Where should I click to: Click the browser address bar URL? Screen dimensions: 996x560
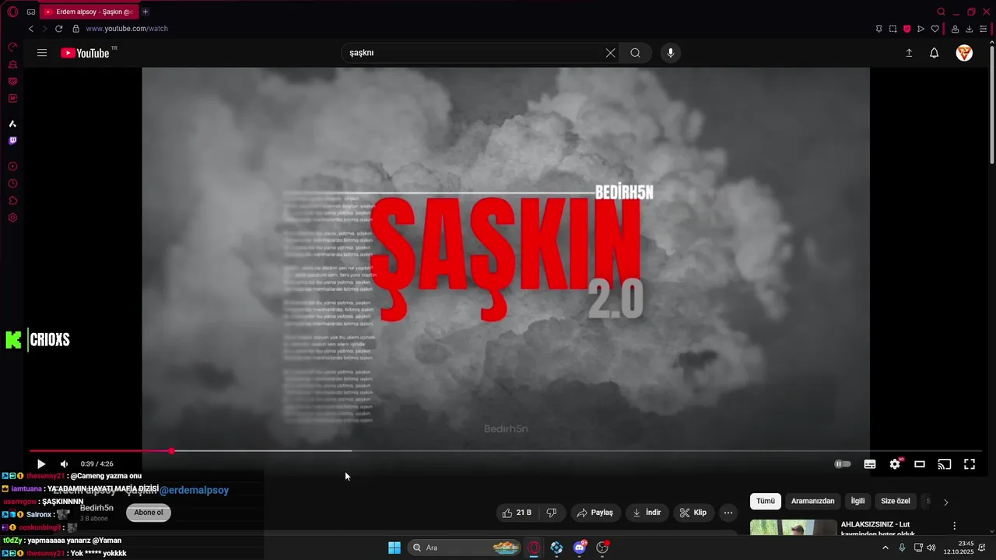pyautogui.click(x=127, y=29)
